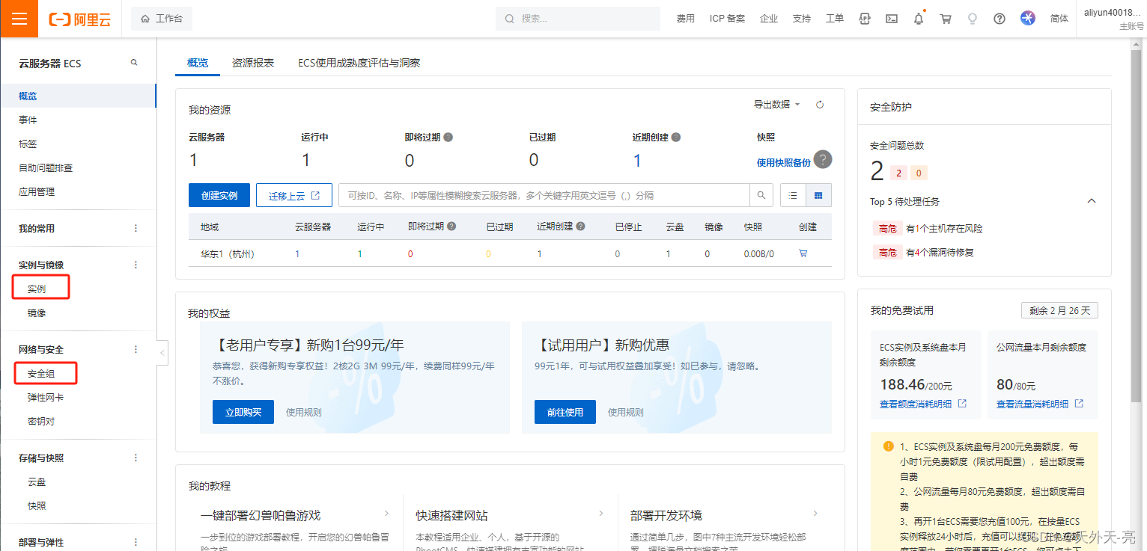The height and width of the screenshot is (551, 1147).
Task: Open 弹性网卡 in the sidebar
Action: 46,397
